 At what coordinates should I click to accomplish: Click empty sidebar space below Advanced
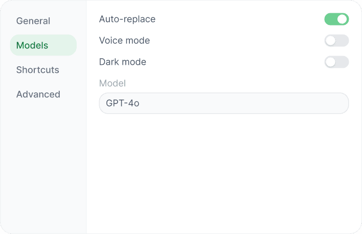click(x=43, y=163)
